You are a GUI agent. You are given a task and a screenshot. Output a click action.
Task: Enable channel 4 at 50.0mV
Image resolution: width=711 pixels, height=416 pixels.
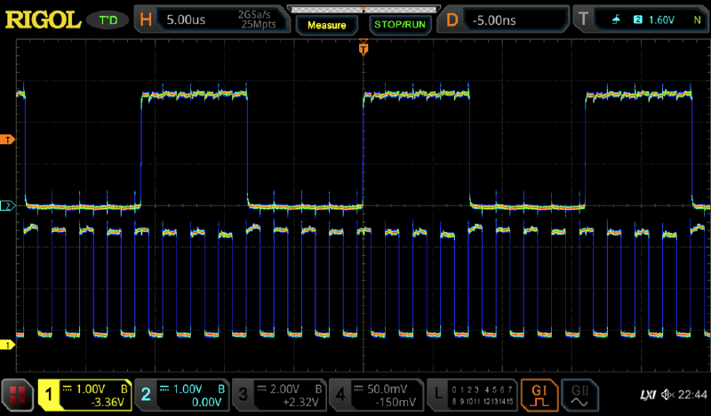click(374, 395)
